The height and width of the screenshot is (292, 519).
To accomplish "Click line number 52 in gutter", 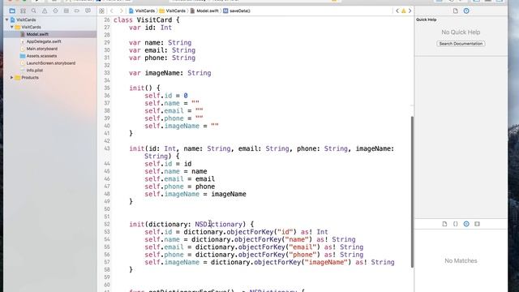I will 106,225.
